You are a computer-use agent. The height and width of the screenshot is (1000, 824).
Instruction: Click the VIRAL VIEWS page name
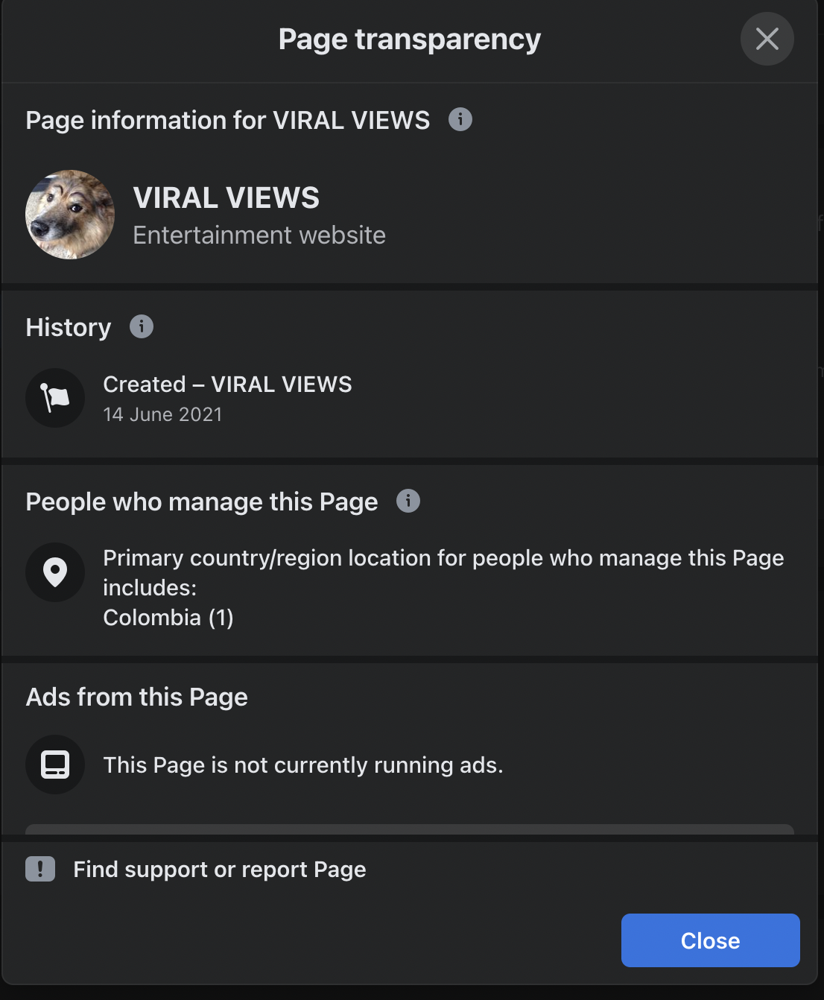click(226, 198)
